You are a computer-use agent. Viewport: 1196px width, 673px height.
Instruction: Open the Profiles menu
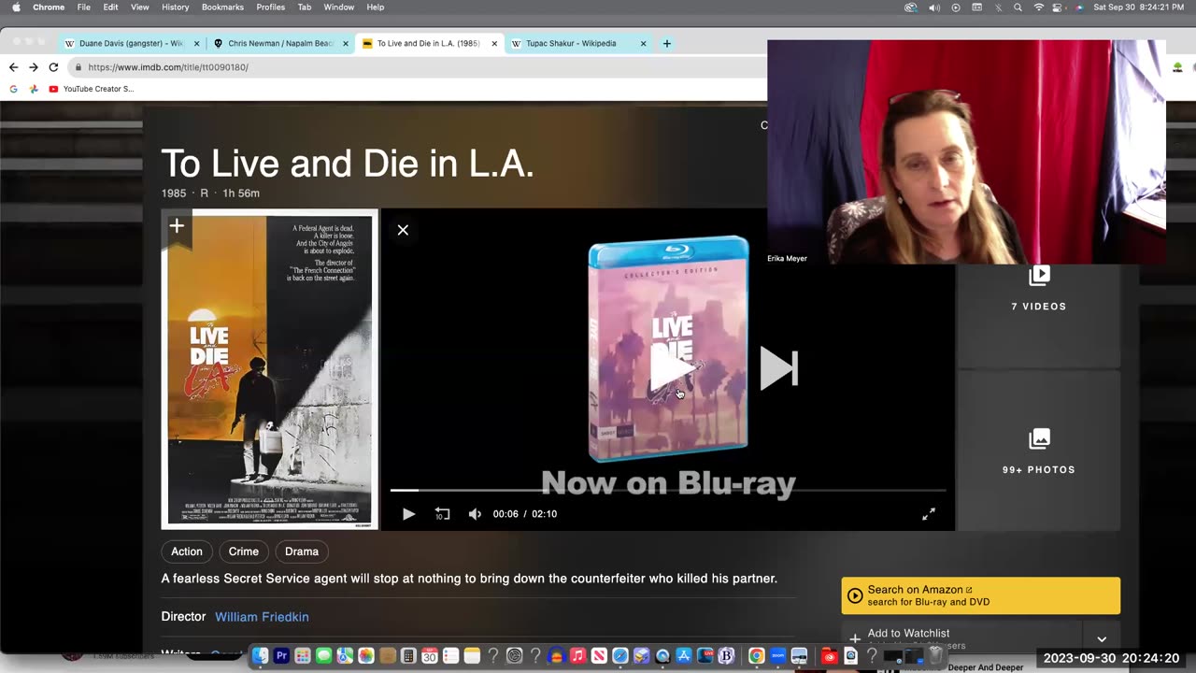click(x=271, y=7)
